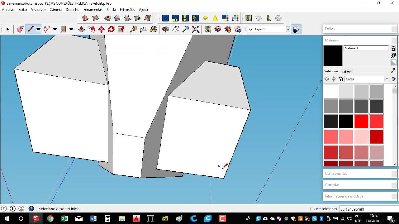This screenshot has height=224, width=399.
Task: Select the Text label tool
Action: tap(143, 29)
